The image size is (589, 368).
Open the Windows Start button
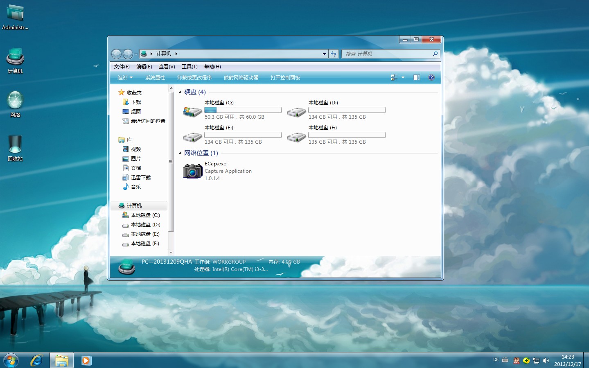11,361
